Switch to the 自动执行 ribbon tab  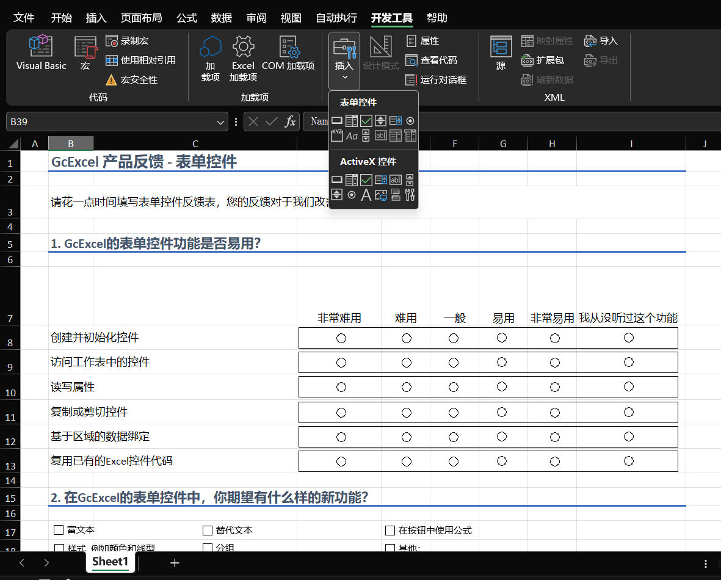tap(336, 18)
